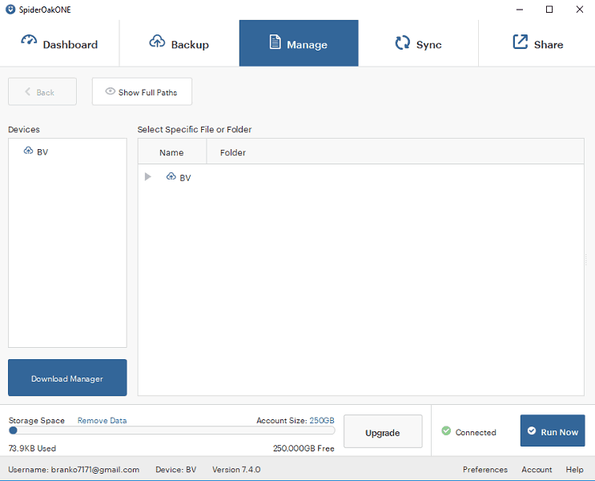Go to the Sync tab
This screenshot has height=481, width=595.
click(418, 43)
